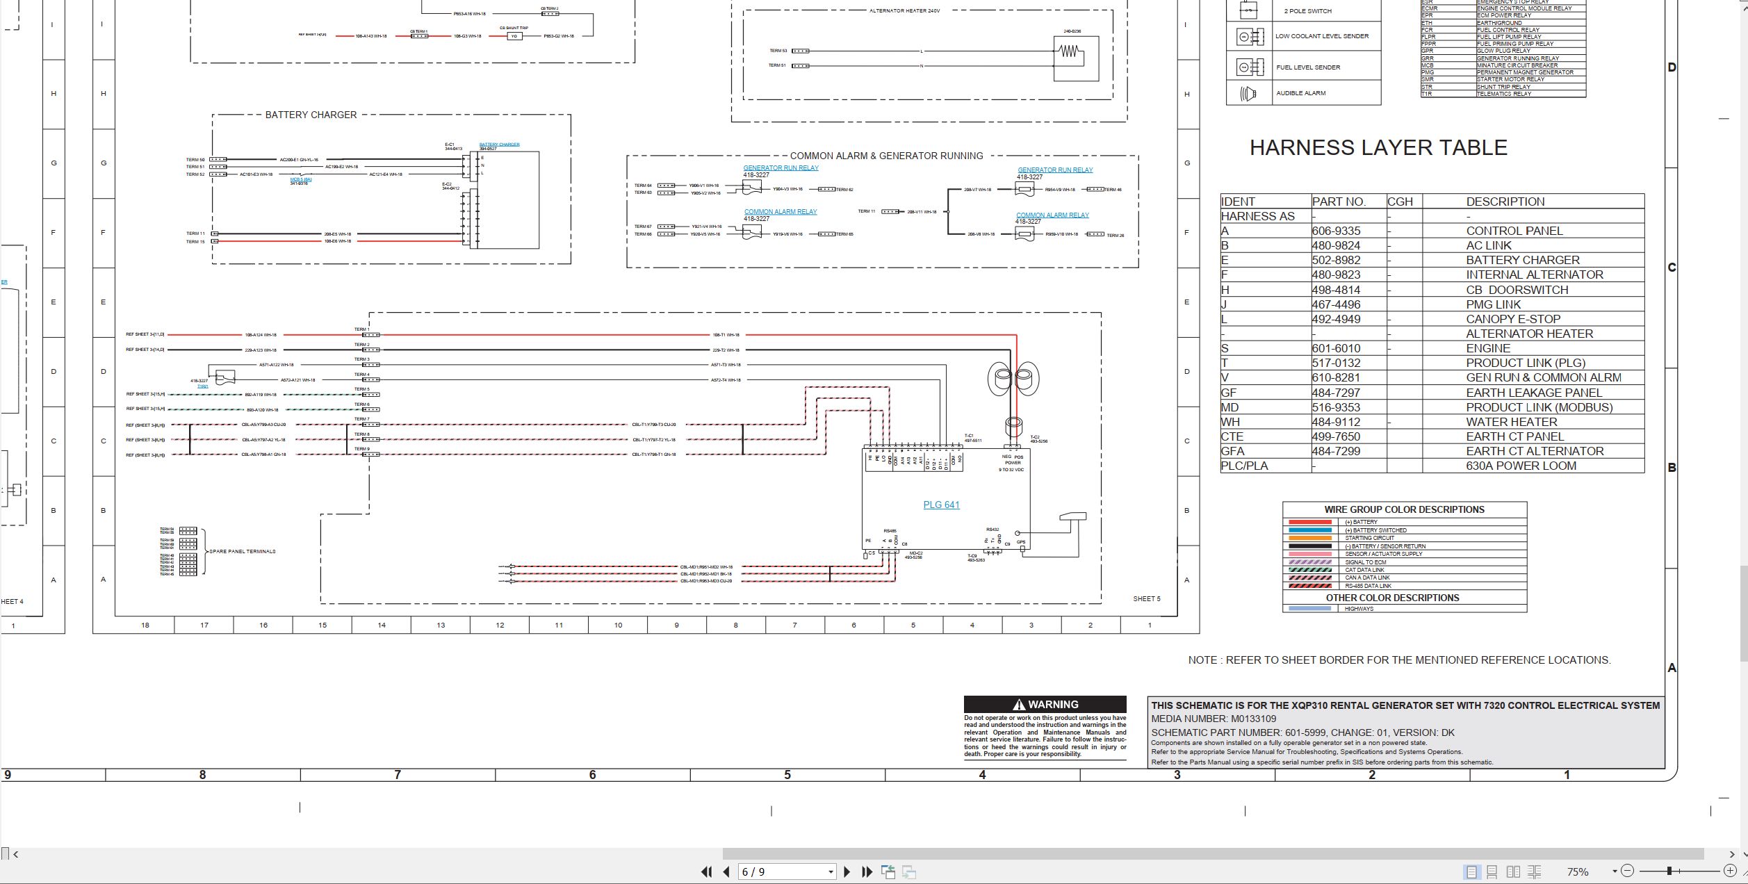Zoom out with the minus button

[x=1627, y=871]
